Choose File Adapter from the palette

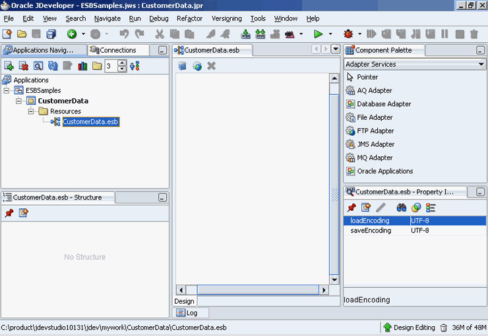click(375, 117)
